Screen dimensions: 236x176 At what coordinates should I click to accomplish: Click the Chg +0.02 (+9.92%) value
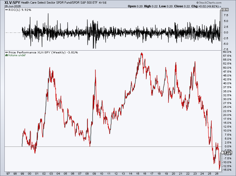pyautogui.click(x=205, y=6)
